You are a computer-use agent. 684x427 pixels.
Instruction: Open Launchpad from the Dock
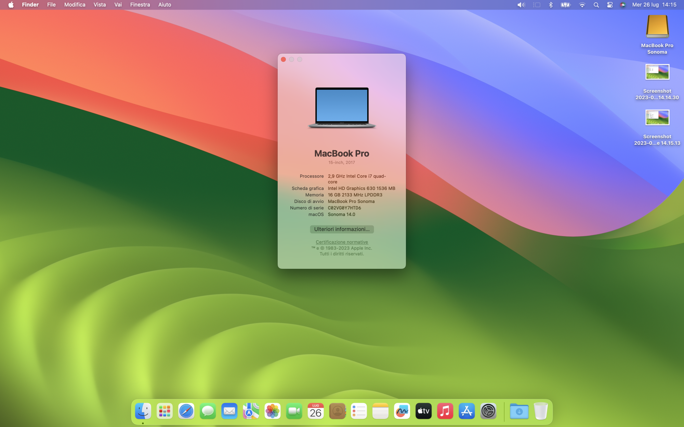pyautogui.click(x=165, y=411)
